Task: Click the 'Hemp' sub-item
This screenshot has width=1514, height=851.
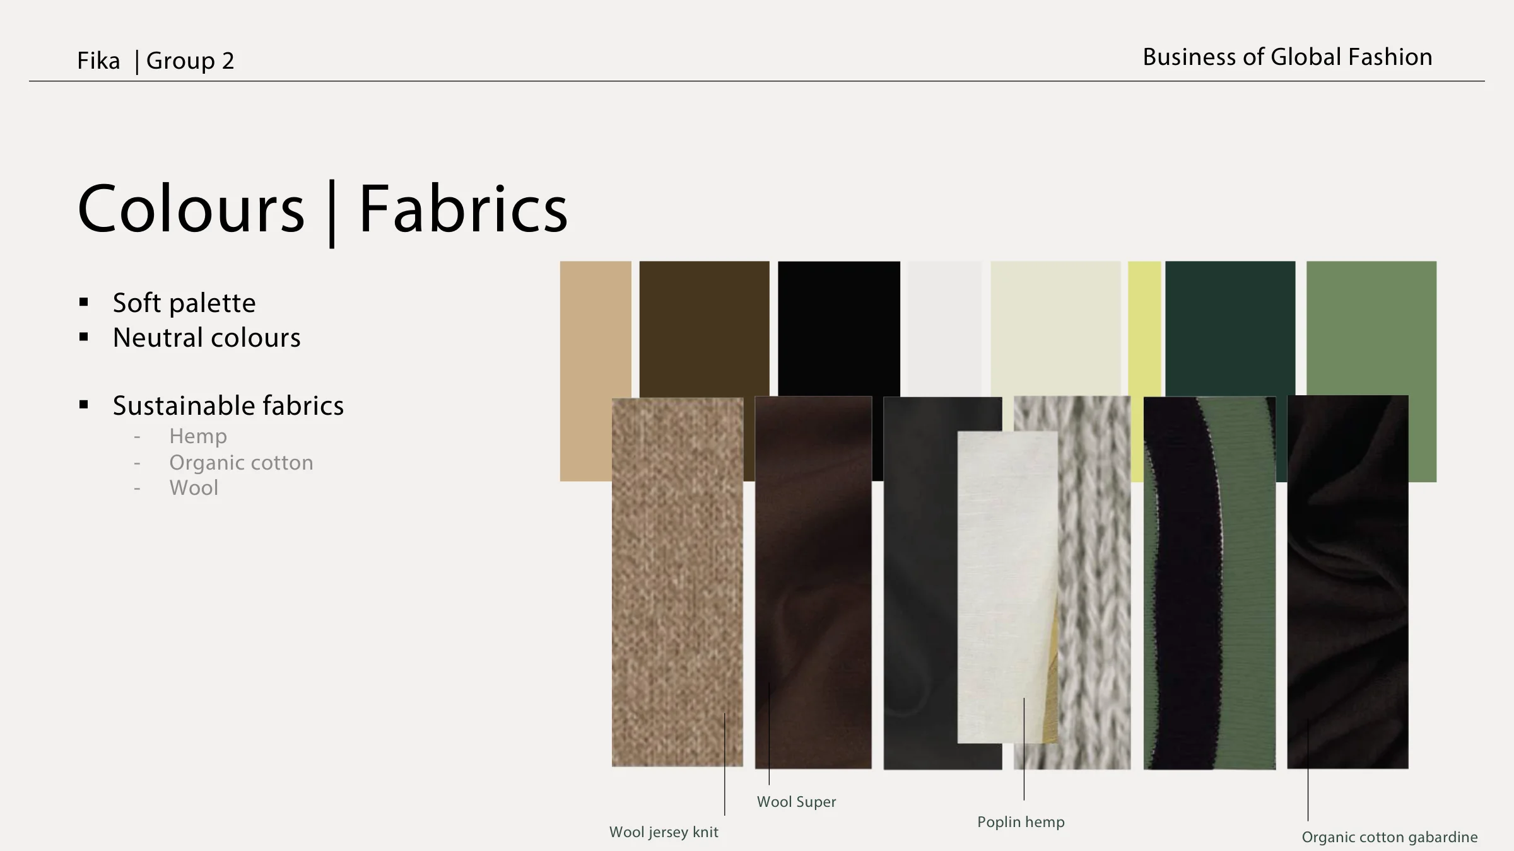Action: point(198,436)
